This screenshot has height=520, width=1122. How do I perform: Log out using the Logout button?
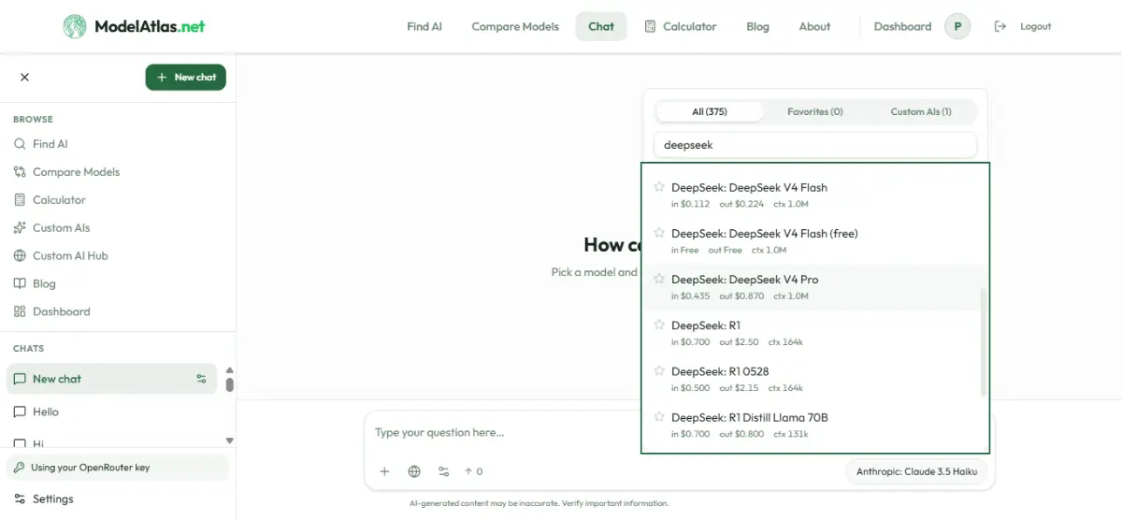1023,26
